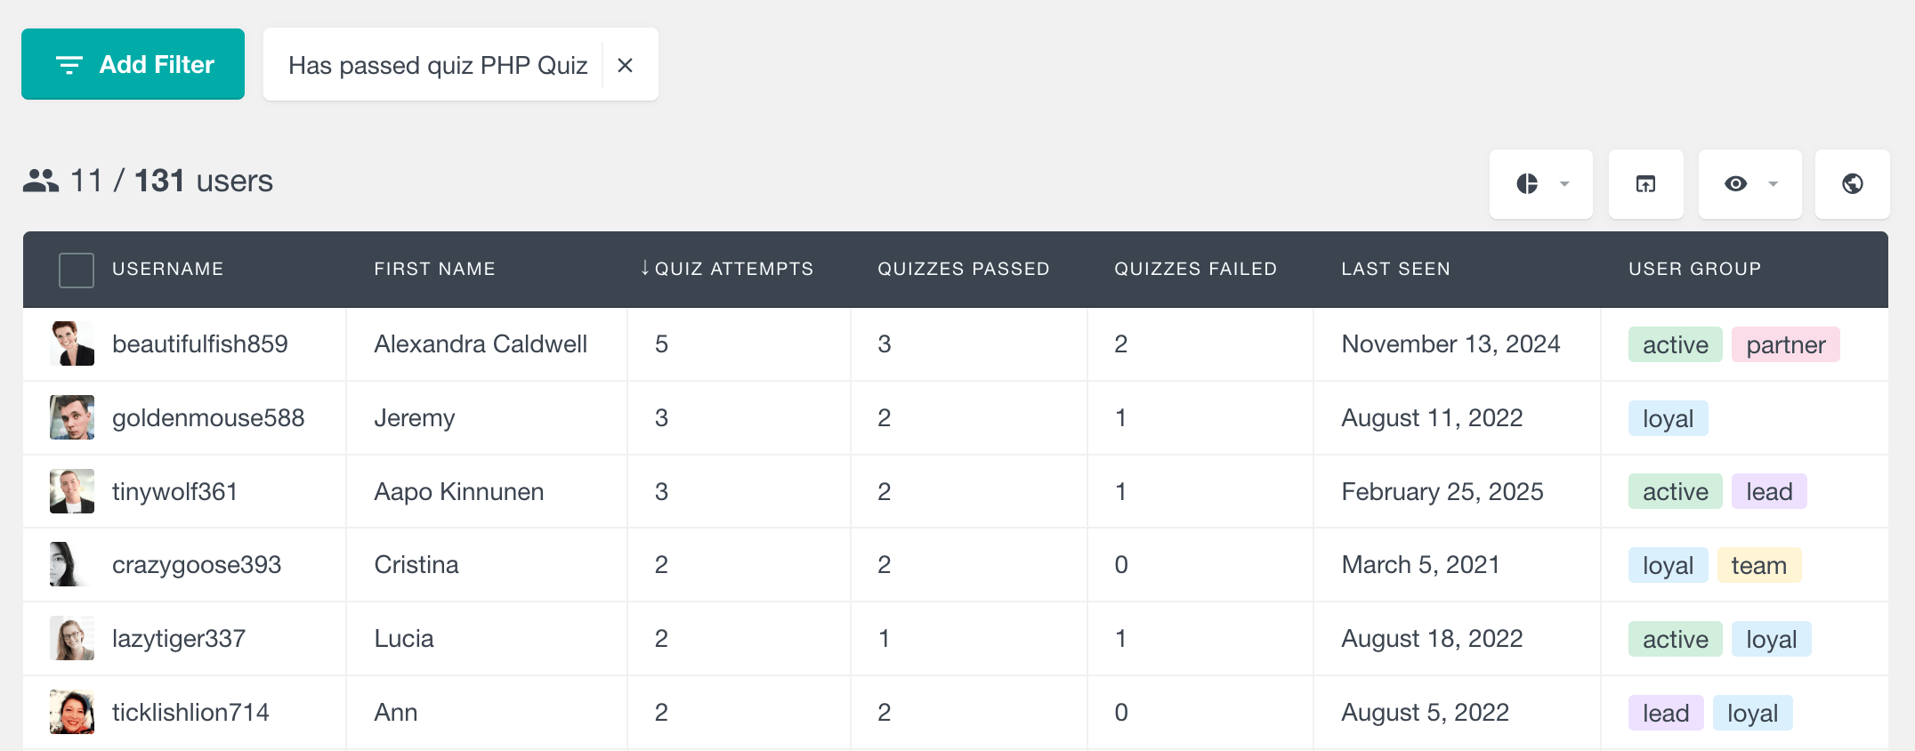Click the filter icon on Add Filter
This screenshot has height=751, width=1915.
(69, 63)
